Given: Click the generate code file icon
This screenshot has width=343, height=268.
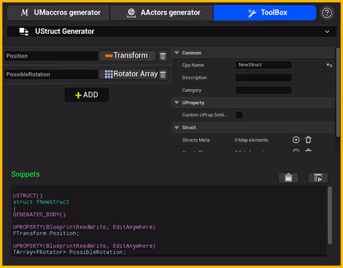Looking at the screenshot, I should tap(318, 177).
